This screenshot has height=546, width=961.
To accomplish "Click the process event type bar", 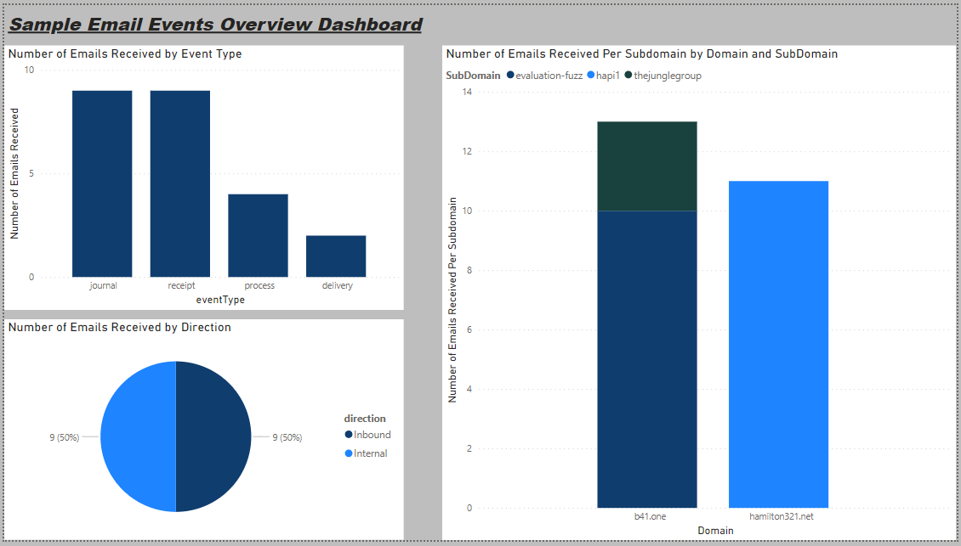I will [x=258, y=235].
